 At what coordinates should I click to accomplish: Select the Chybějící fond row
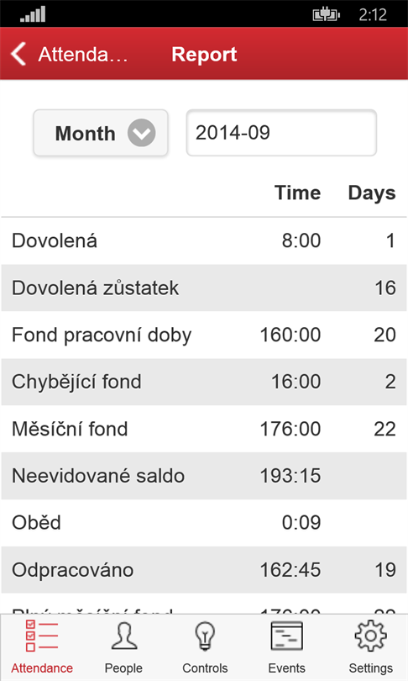coord(204,382)
